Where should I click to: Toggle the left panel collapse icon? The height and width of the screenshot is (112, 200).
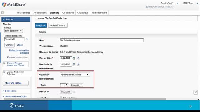2,13
